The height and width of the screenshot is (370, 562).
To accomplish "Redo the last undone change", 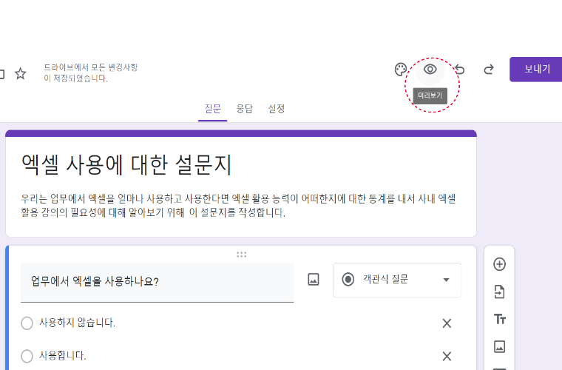I will pyautogui.click(x=489, y=70).
